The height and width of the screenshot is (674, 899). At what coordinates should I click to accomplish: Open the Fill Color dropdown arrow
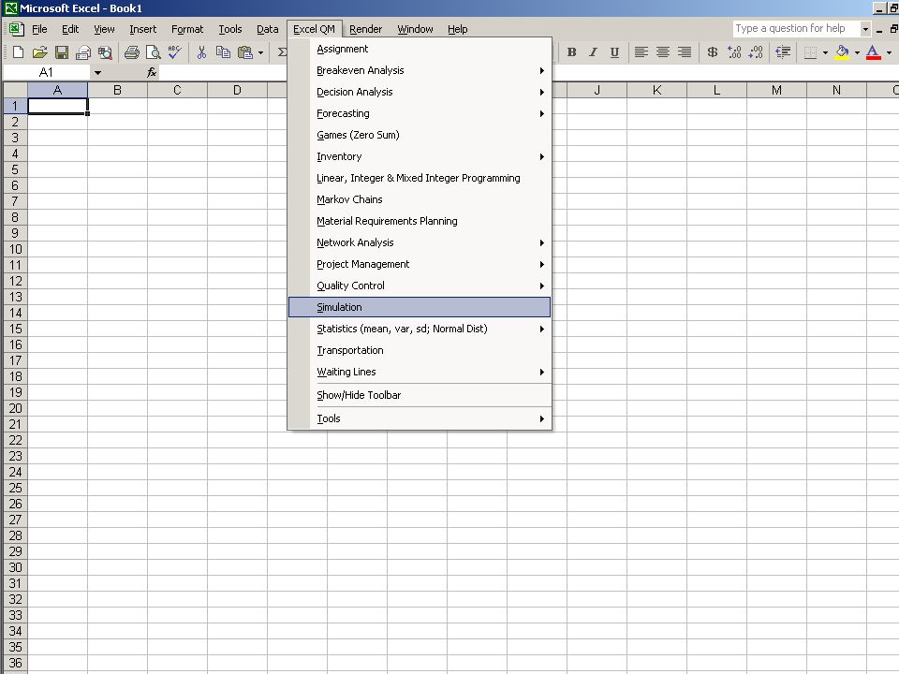tap(857, 52)
